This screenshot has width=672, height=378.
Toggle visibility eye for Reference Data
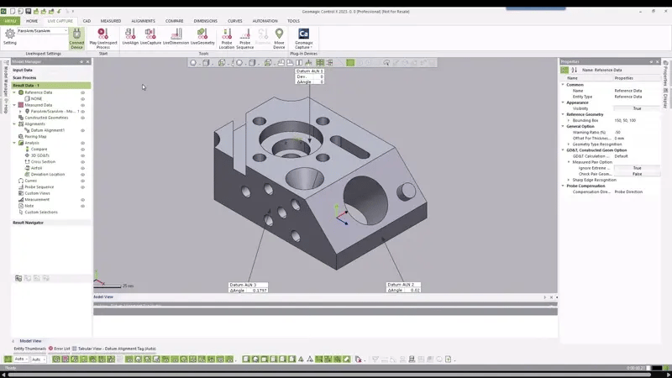click(82, 92)
